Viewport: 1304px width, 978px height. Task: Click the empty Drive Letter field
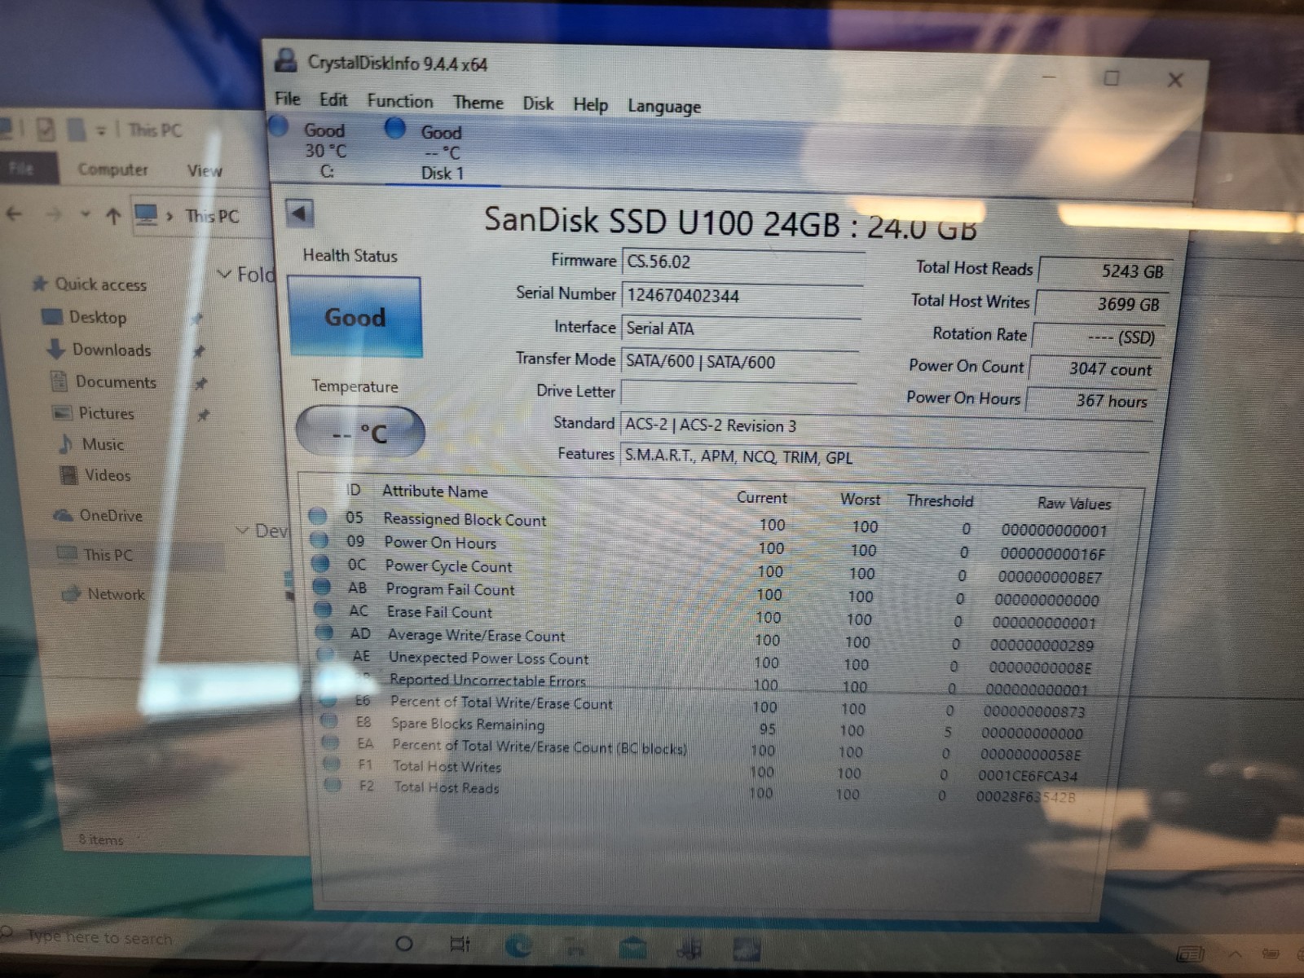pyautogui.click(x=738, y=393)
